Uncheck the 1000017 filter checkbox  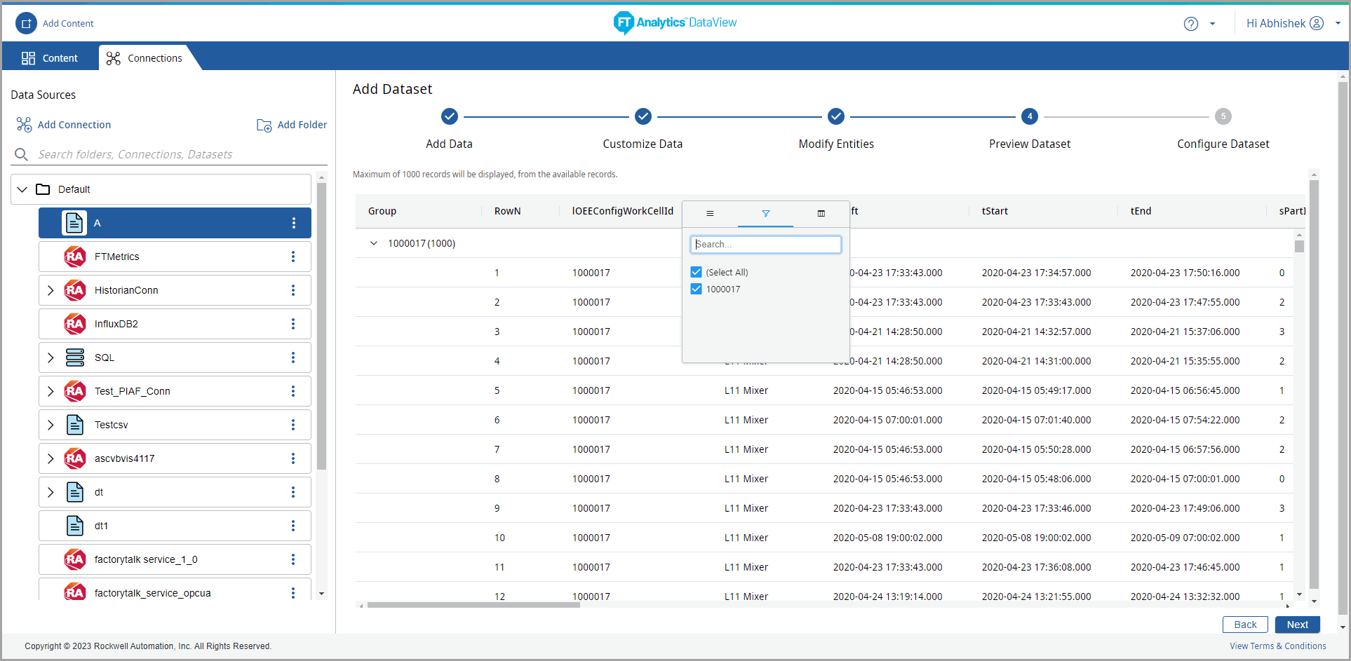tap(697, 289)
